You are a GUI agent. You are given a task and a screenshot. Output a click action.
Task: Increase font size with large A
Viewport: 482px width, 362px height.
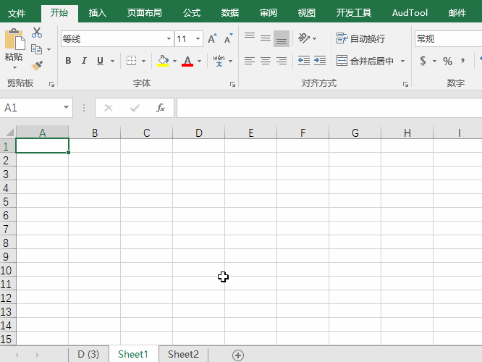point(212,39)
